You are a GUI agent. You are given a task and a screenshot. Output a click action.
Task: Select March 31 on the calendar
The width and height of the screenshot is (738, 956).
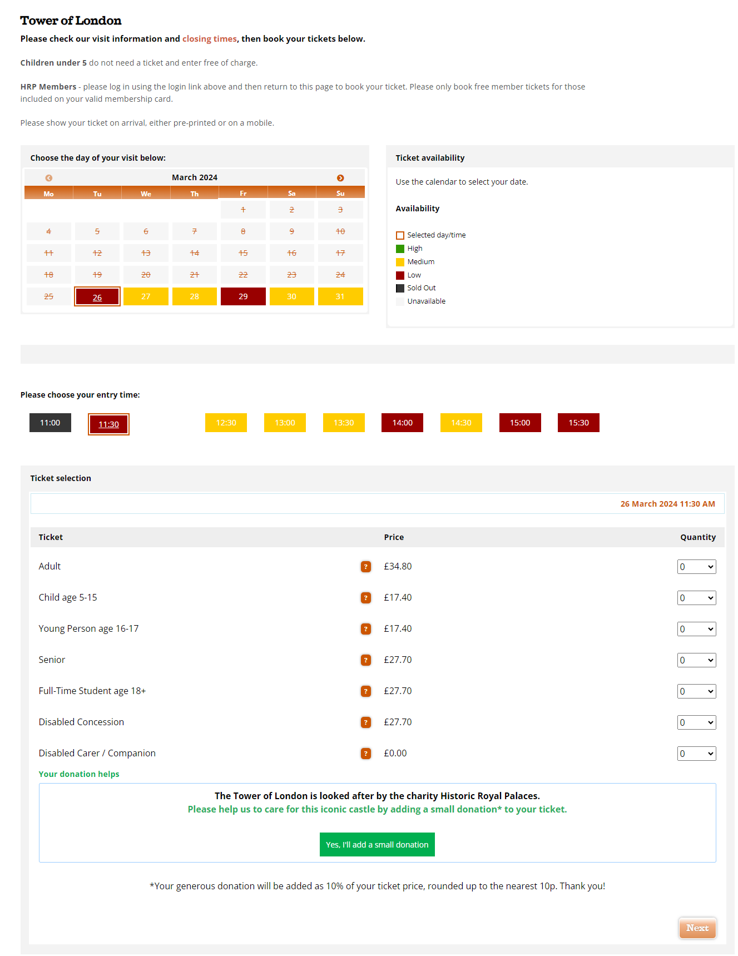340,296
